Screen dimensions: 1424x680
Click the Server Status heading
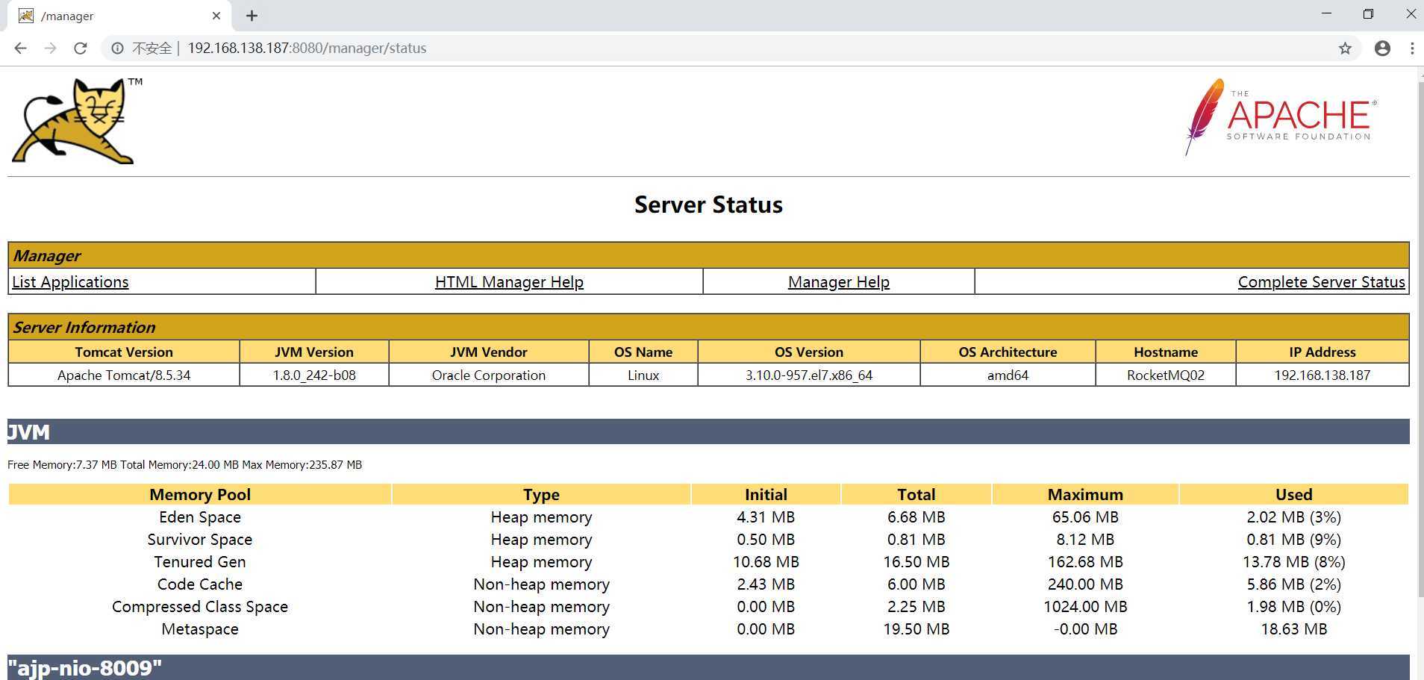point(708,205)
